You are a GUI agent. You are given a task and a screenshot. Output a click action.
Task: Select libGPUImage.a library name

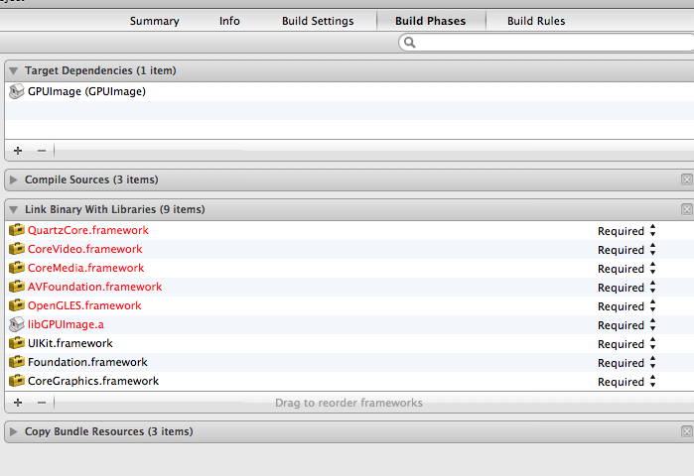(66, 324)
